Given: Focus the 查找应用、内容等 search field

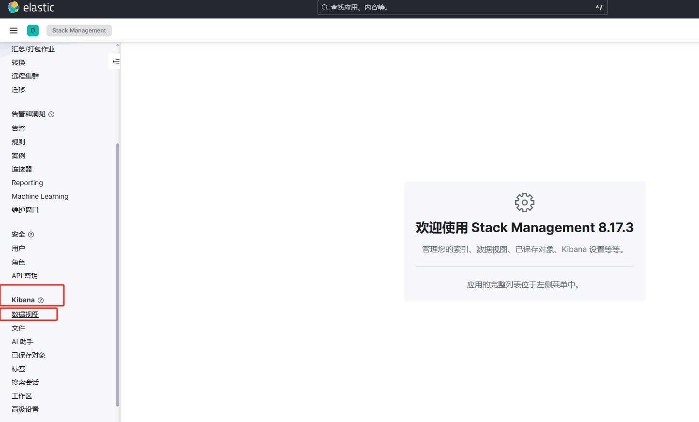Looking at the screenshot, I should (462, 7).
